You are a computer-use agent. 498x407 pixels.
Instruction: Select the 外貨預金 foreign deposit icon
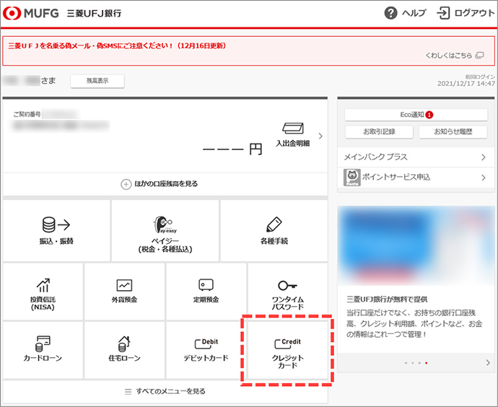point(124,291)
